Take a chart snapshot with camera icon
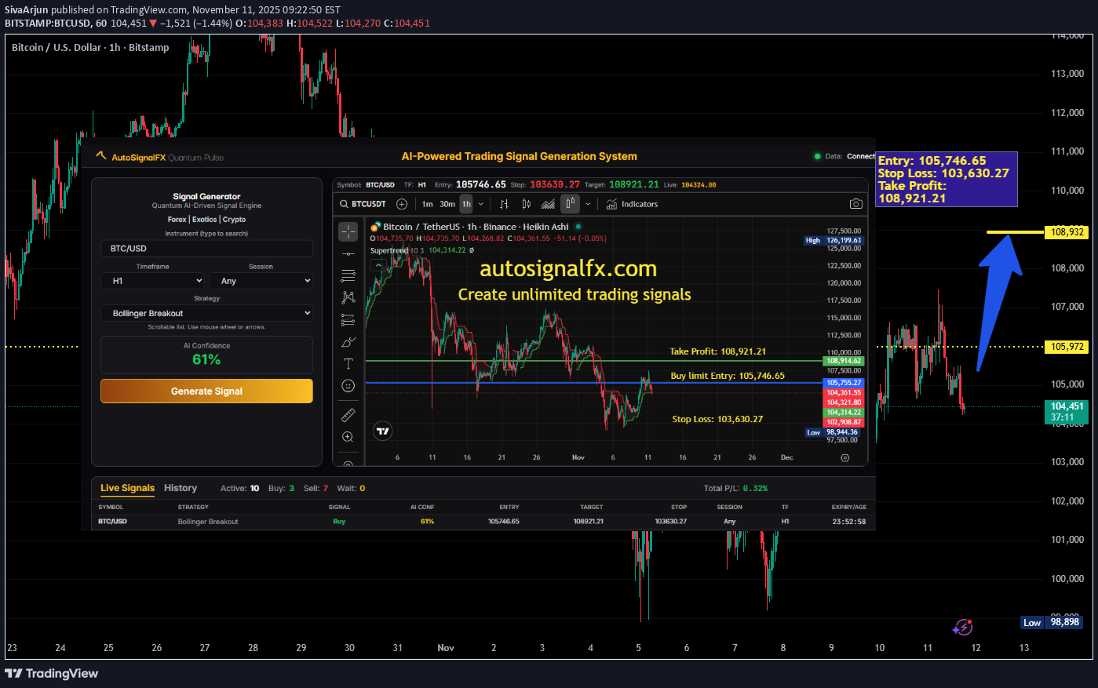The image size is (1098, 688). pyautogui.click(x=855, y=204)
